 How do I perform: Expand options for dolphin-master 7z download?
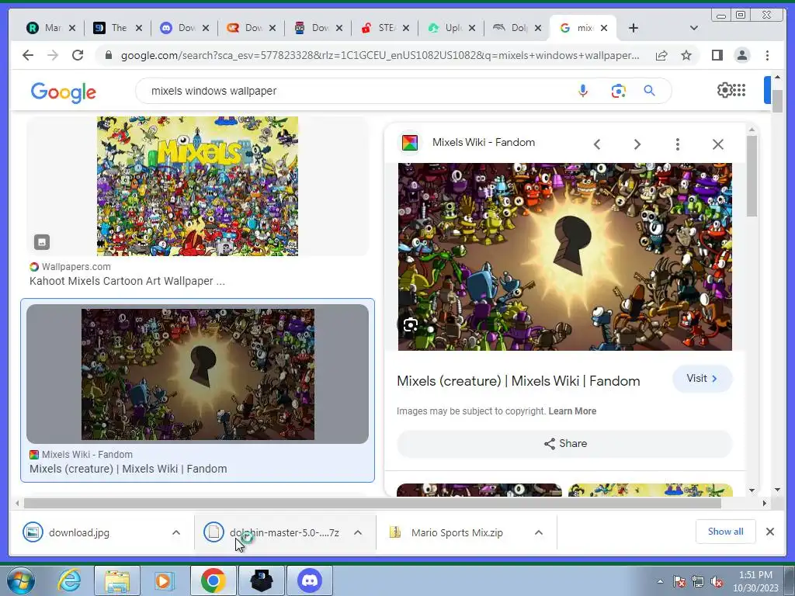click(358, 532)
